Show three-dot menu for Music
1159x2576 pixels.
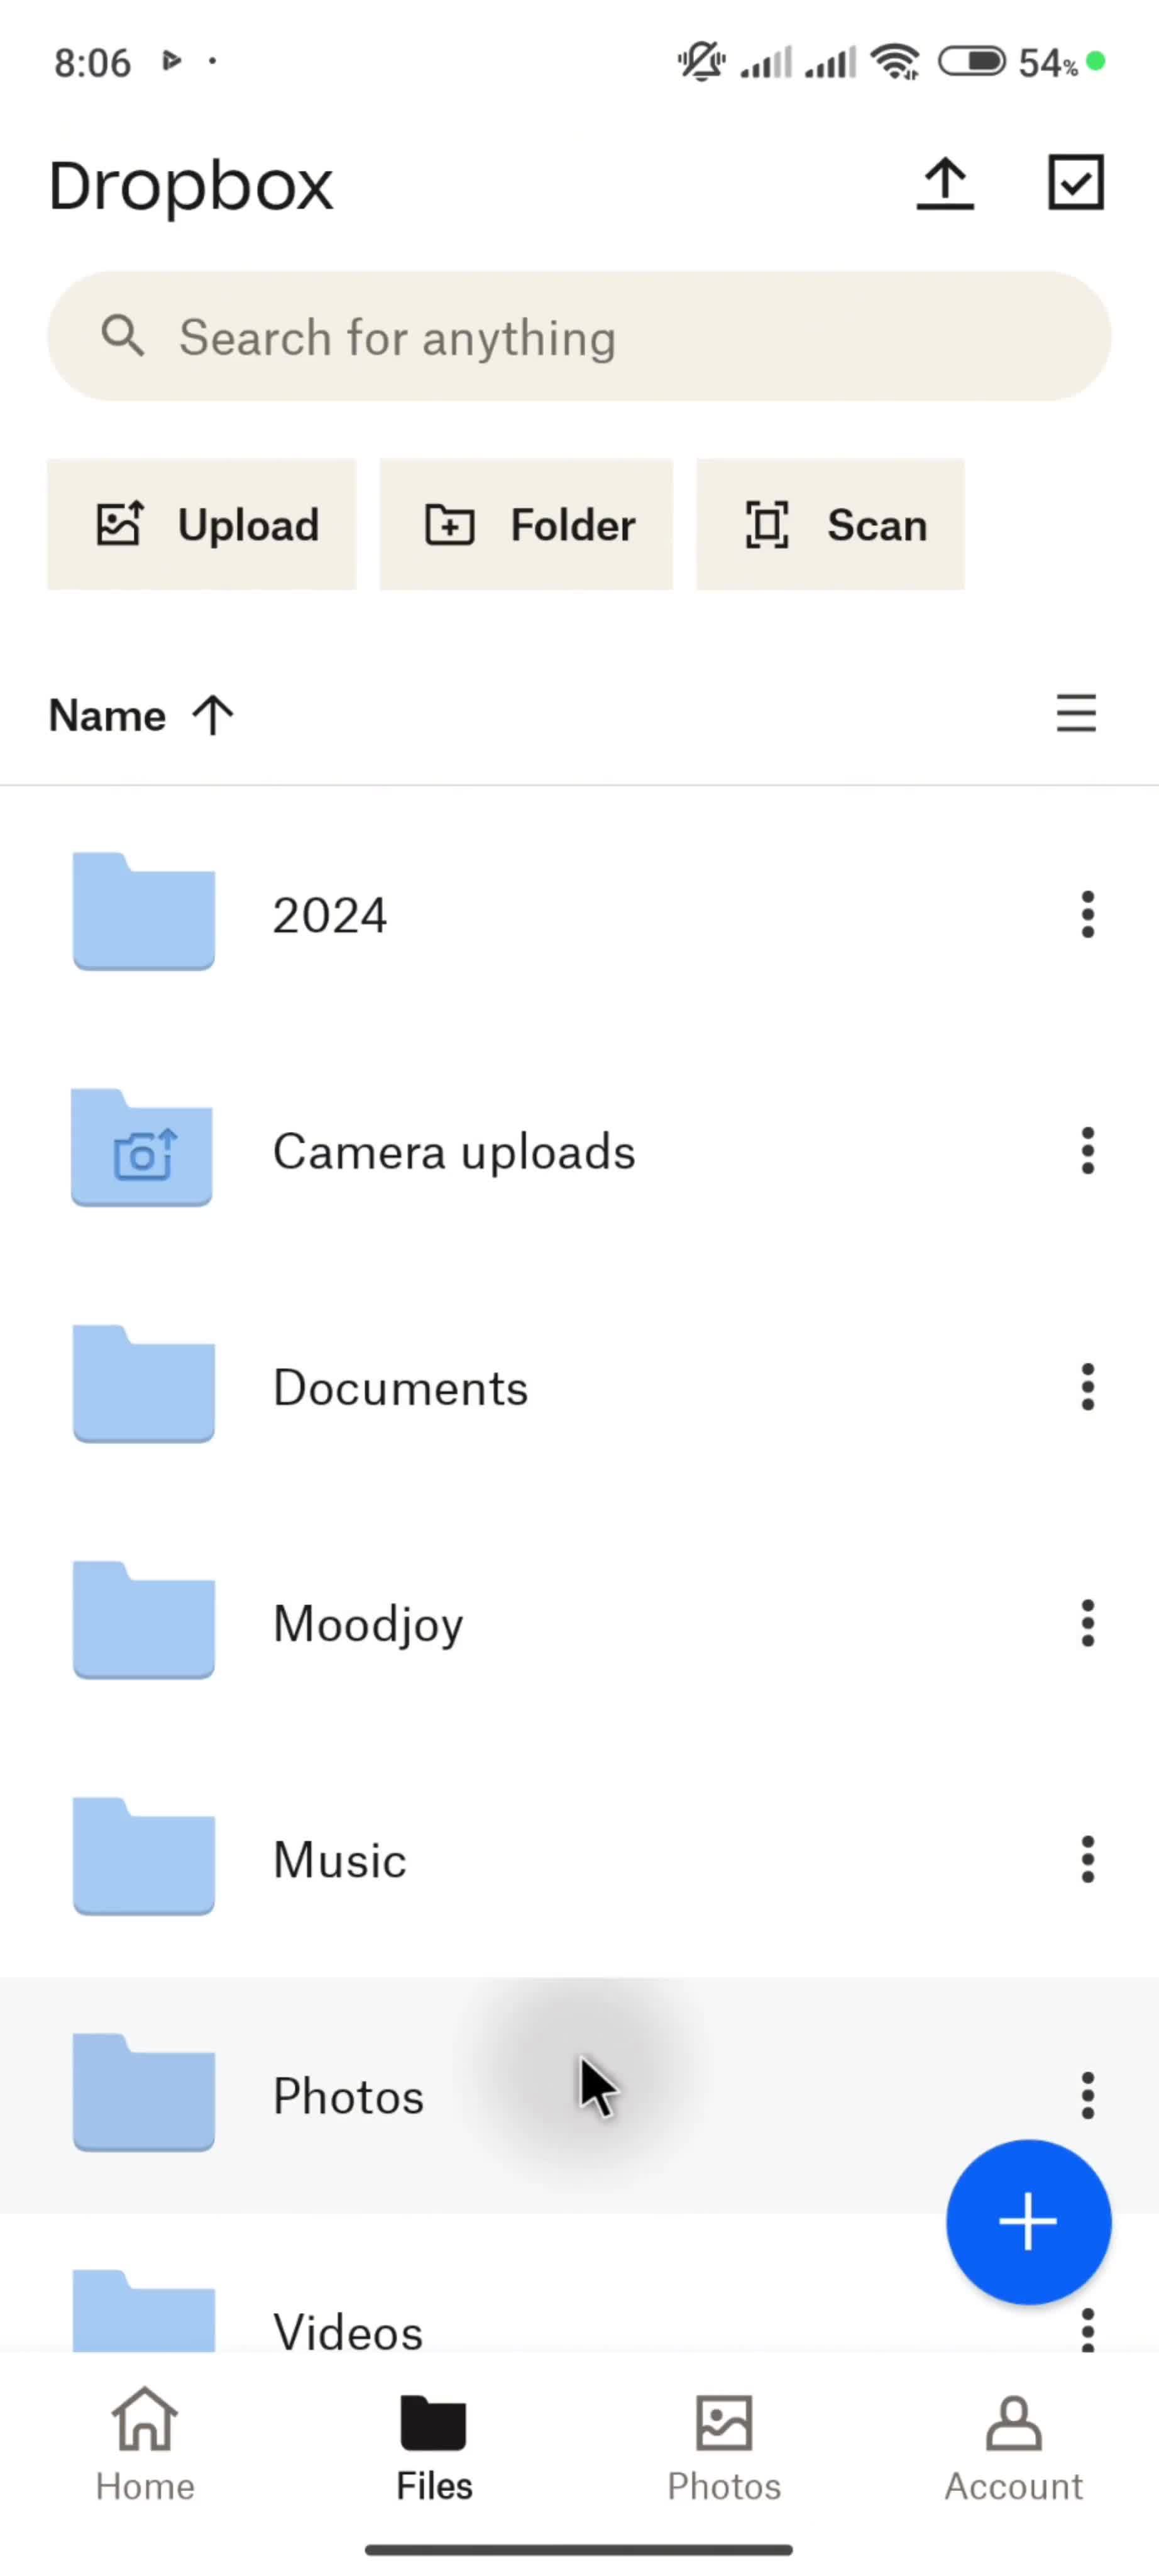coord(1087,1859)
